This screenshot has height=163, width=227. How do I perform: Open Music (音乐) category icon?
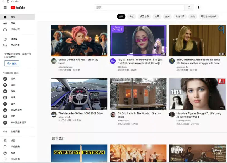coord(5,79)
